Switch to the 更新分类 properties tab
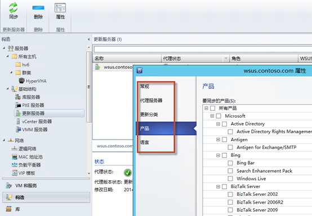Screen dimensions: 312x216 (x=149, y=114)
